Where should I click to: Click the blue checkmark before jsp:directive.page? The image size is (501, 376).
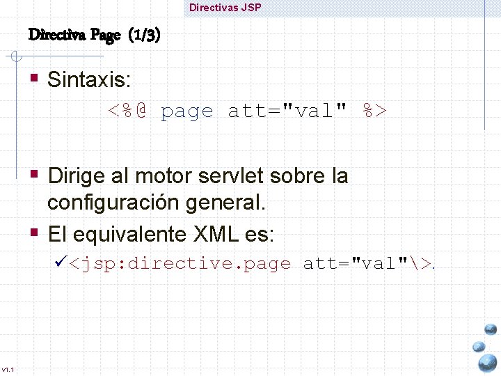pyautogui.click(x=61, y=261)
